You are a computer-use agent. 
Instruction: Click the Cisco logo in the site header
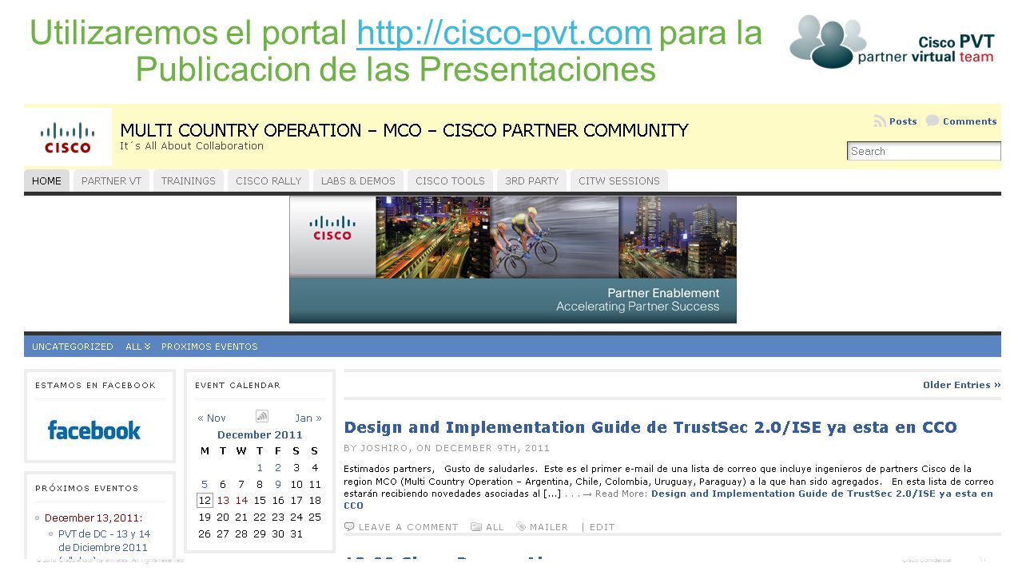(68, 137)
